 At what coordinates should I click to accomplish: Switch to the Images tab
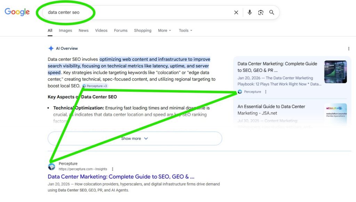[65, 31]
